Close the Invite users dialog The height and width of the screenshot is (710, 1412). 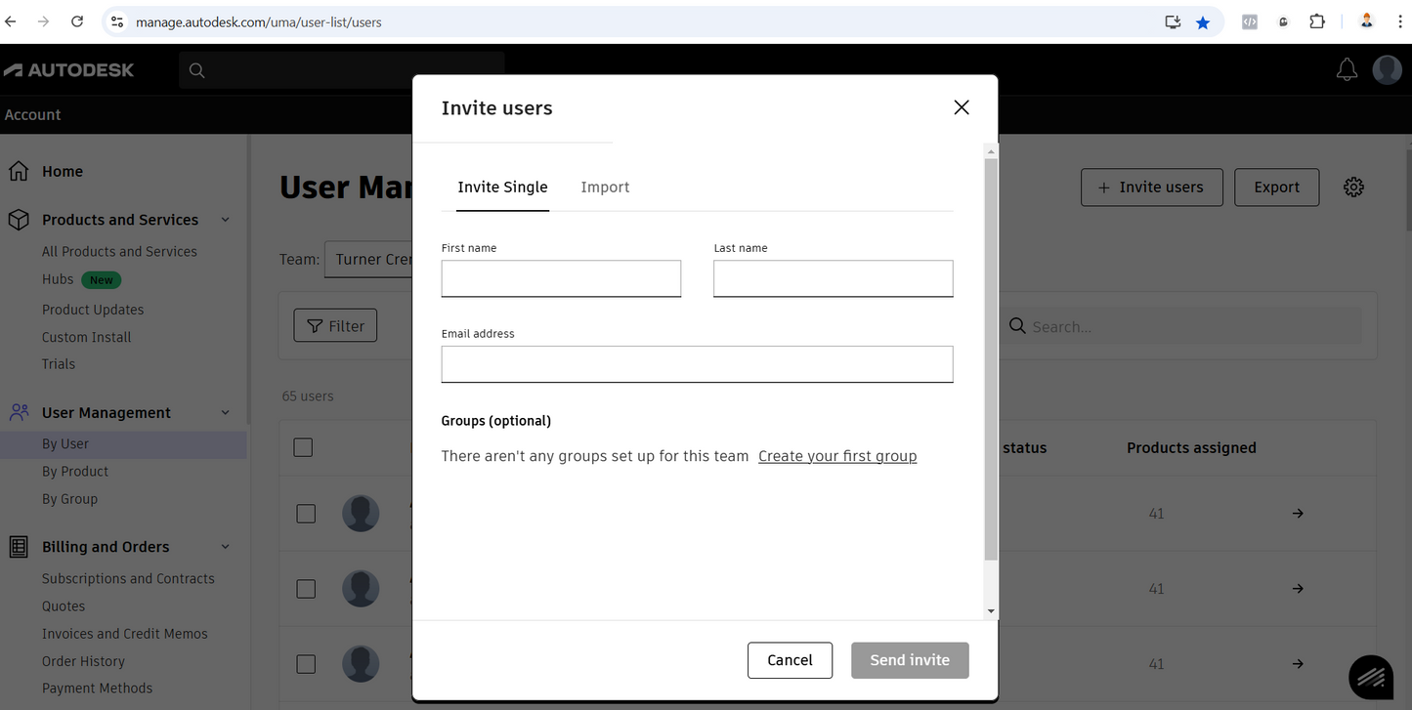click(962, 107)
